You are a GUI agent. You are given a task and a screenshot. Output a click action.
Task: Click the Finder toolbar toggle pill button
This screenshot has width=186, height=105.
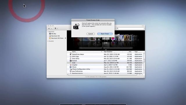(143, 26)
